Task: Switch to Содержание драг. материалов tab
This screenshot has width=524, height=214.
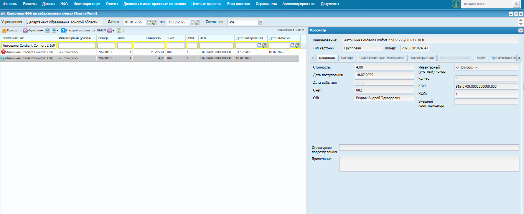Action: [382, 58]
